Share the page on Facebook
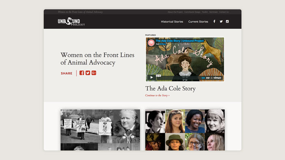Image resolution: width=285 pixels, height=160 pixels. (x=82, y=73)
